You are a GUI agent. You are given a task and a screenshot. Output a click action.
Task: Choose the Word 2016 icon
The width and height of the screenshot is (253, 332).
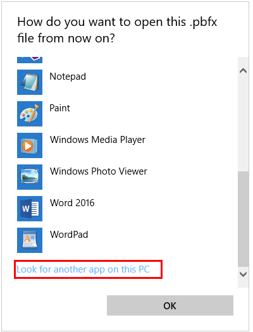(x=30, y=209)
